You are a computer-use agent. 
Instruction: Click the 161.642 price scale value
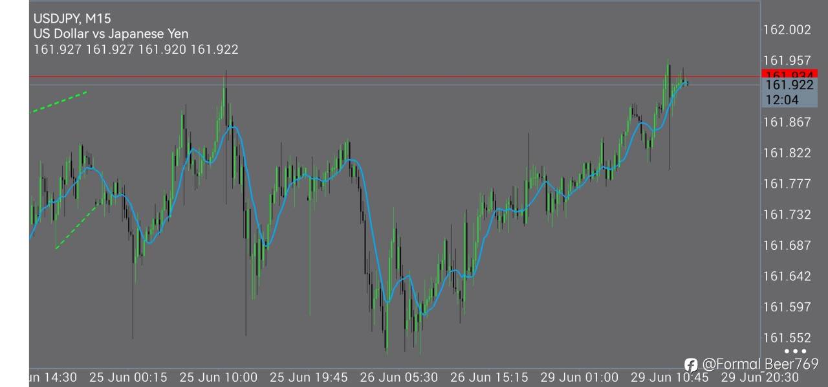tap(787, 276)
